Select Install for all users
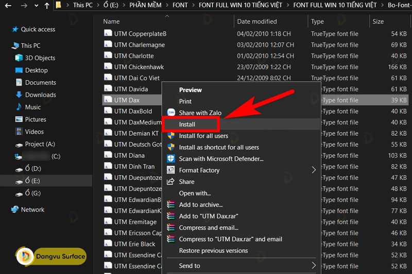412x274 pixels. (x=203, y=136)
